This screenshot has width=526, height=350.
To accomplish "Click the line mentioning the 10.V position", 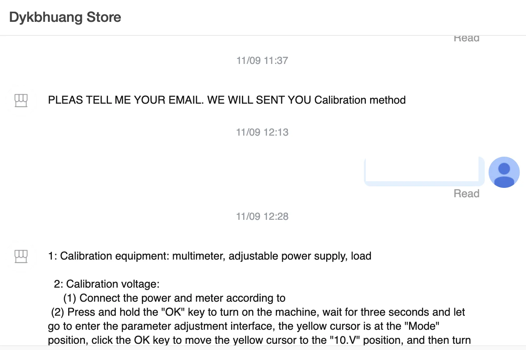I will (x=259, y=340).
